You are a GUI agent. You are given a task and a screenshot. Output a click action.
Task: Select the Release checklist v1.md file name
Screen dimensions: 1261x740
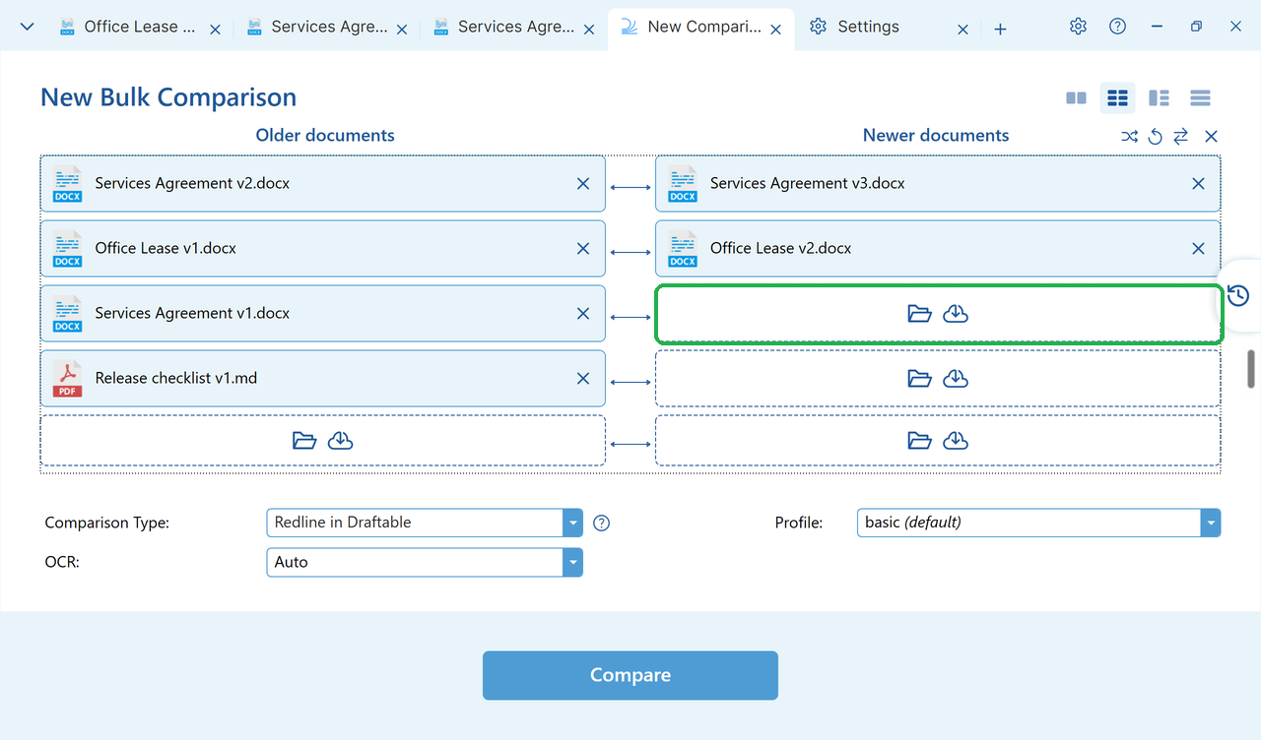pyautogui.click(x=175, y=379)
